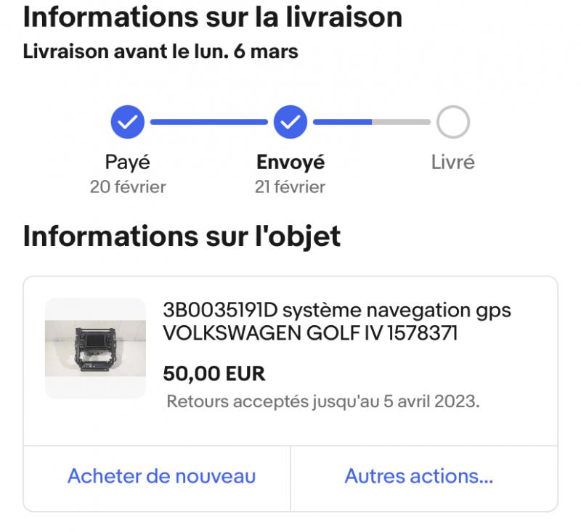
Task: Open the 3B0035191D système navegation listing title
Action: (337, 322)
